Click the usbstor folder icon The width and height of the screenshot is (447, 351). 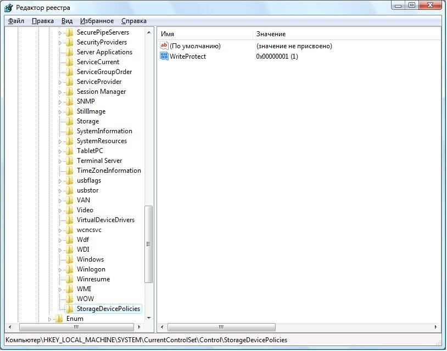tap(69, 190)
